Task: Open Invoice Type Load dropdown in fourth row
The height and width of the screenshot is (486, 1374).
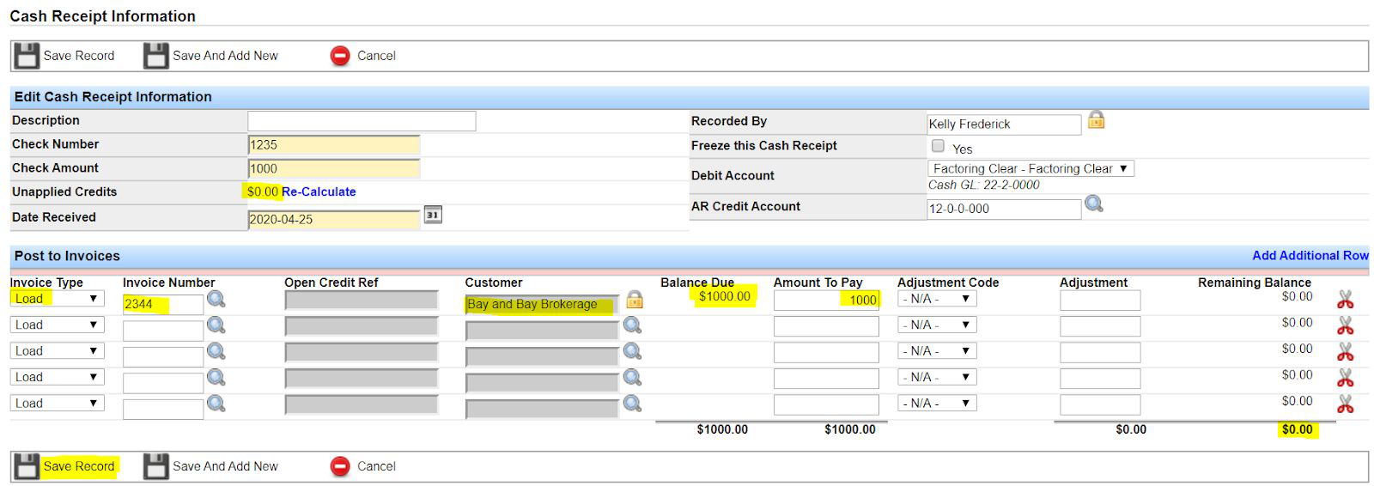Action: coord(57,377)
